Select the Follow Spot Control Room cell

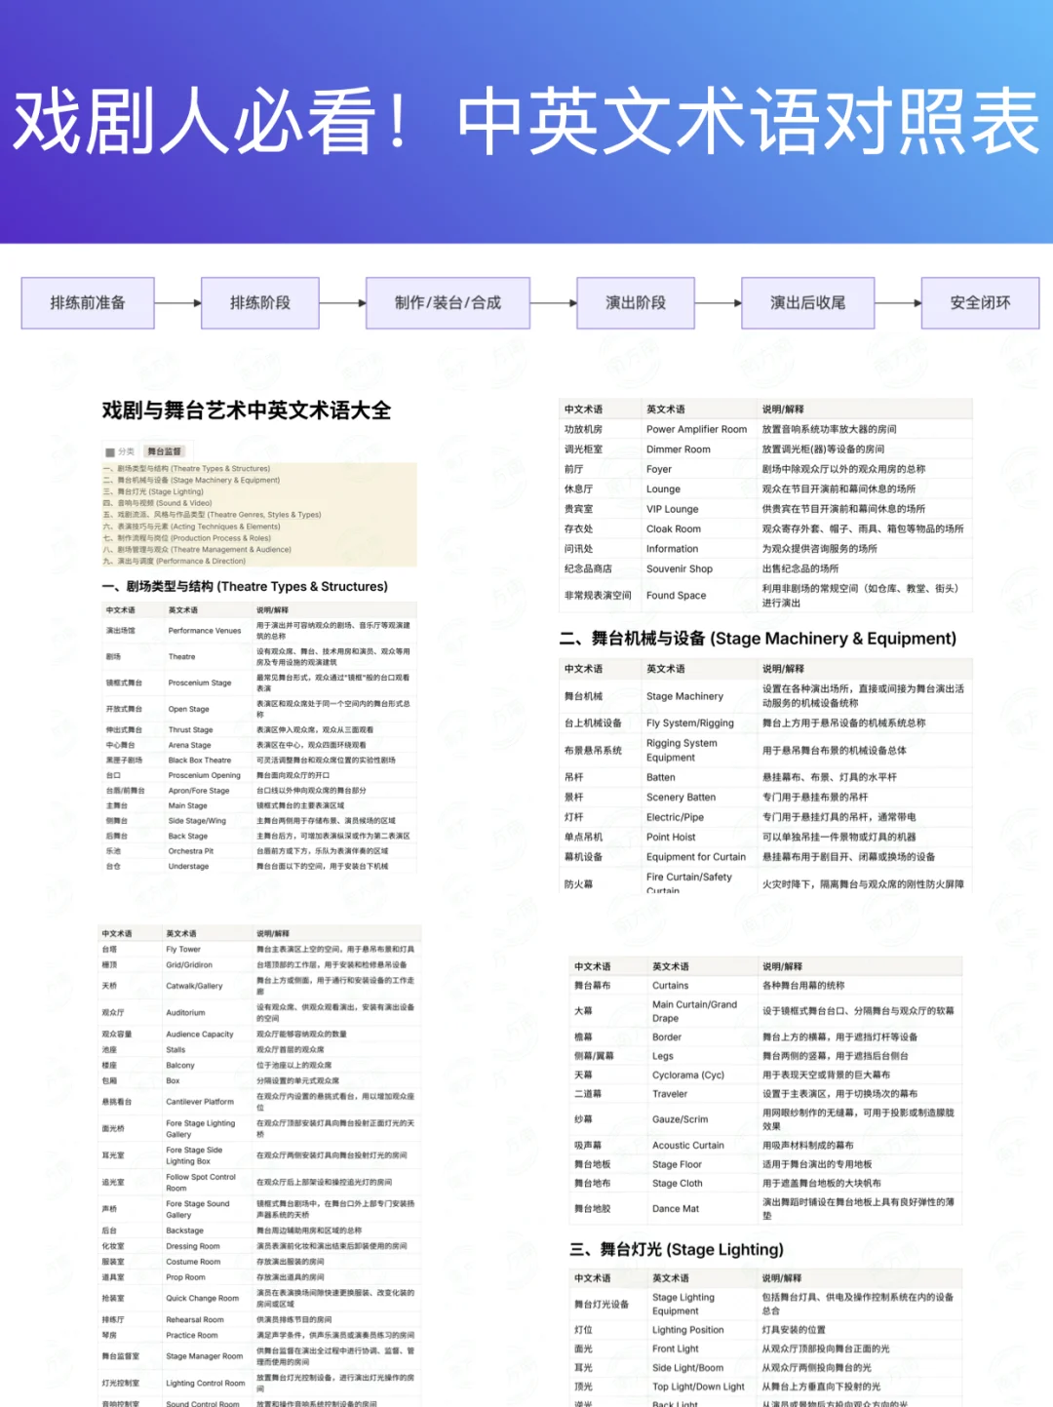[201, 1183]
